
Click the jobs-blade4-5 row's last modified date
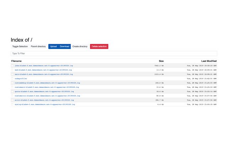point(202,66)
